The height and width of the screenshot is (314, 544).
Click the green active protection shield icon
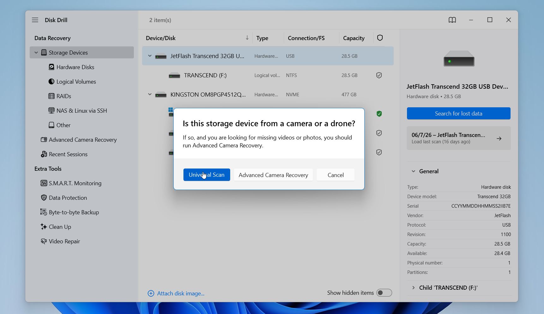[379, 114]
